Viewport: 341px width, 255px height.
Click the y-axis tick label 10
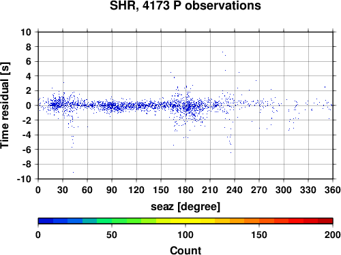[26, 32]
